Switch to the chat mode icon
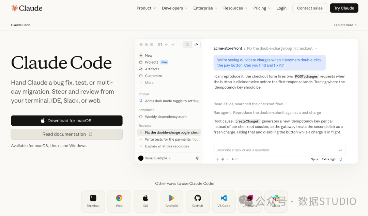The width and height of the screenshot is (368, 216). (187, 44)
